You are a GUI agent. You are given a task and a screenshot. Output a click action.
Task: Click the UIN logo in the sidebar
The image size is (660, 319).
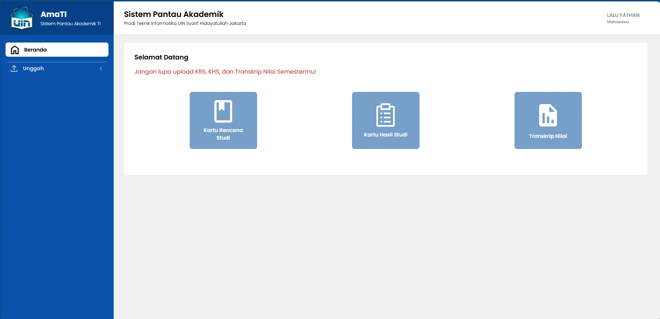point(22,18)
